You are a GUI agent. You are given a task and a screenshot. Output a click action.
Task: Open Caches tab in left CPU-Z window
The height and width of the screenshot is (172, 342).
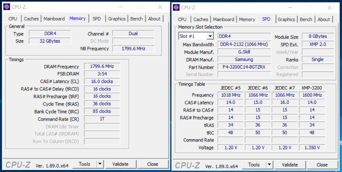coord(32,19)
